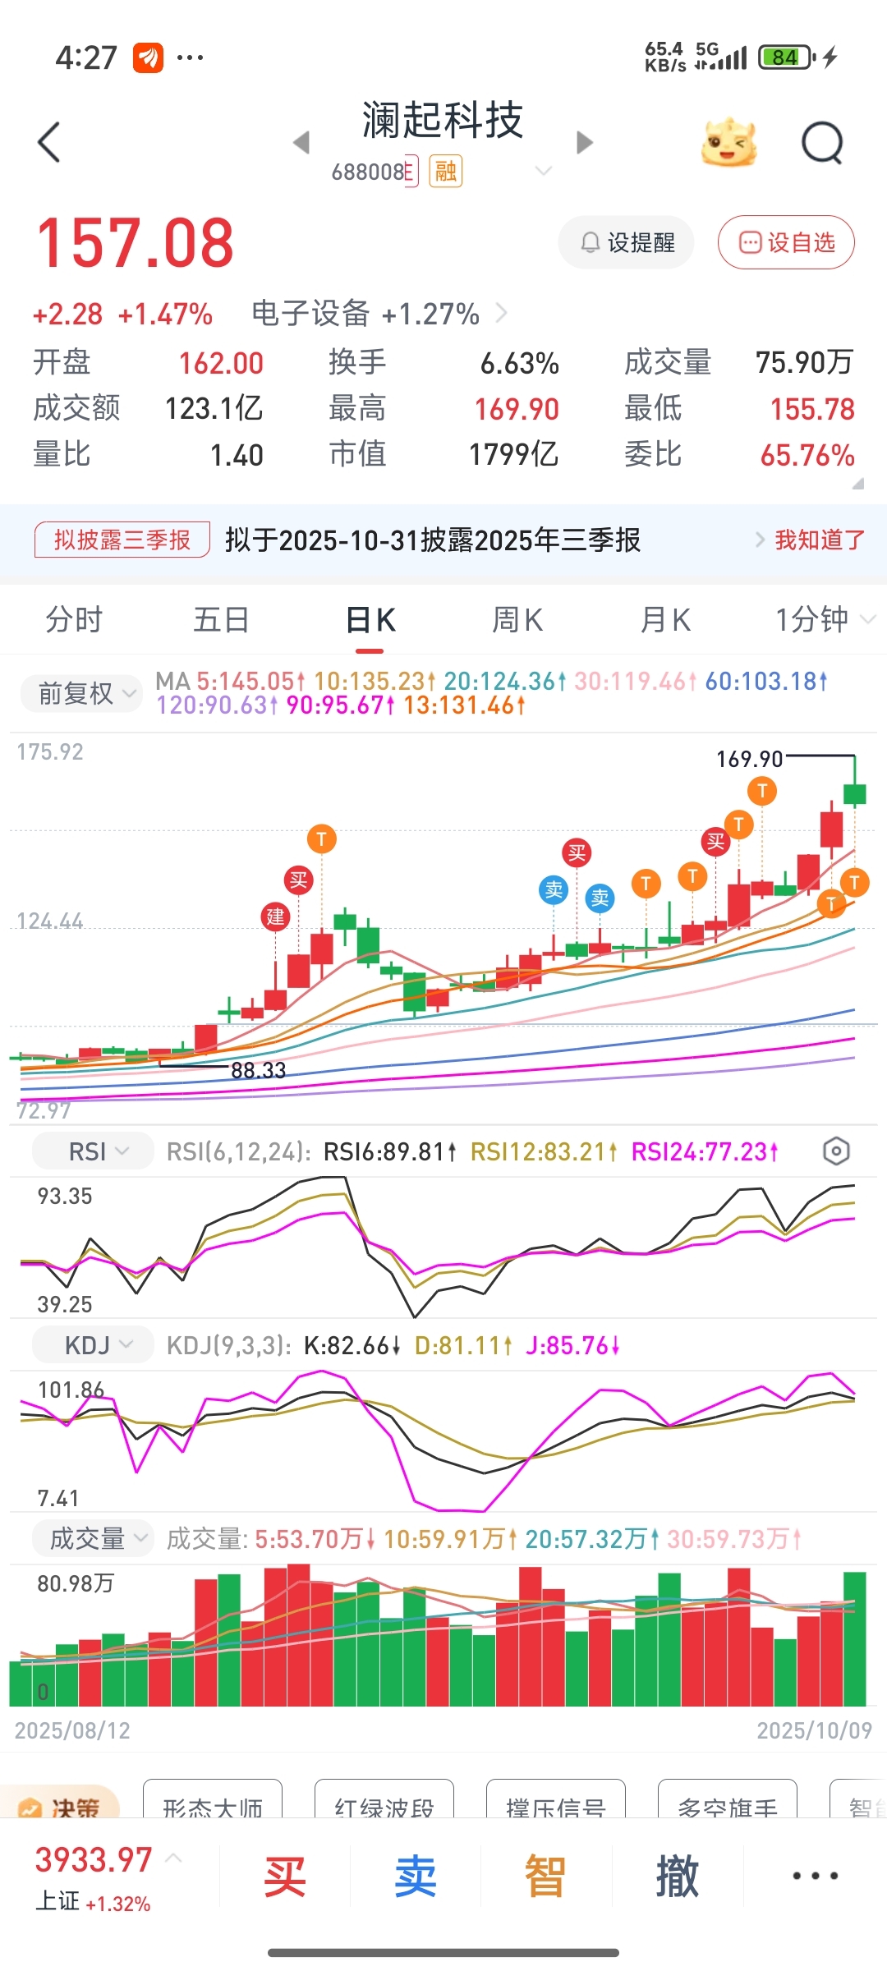Tap the red 买 buy button
This screenshot has height=1971, width=887.
[x=284, y=1877]
